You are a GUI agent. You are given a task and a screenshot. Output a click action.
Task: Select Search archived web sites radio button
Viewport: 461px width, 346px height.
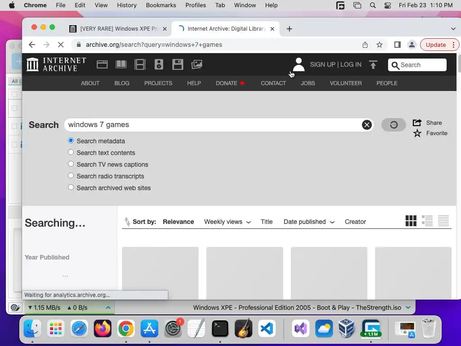tap(71, 187)
